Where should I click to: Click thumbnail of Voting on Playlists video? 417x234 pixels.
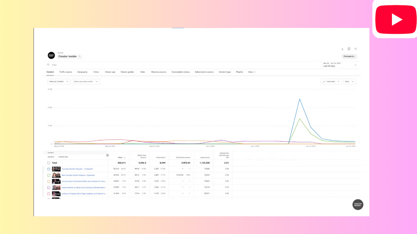(x=56, y=194)
